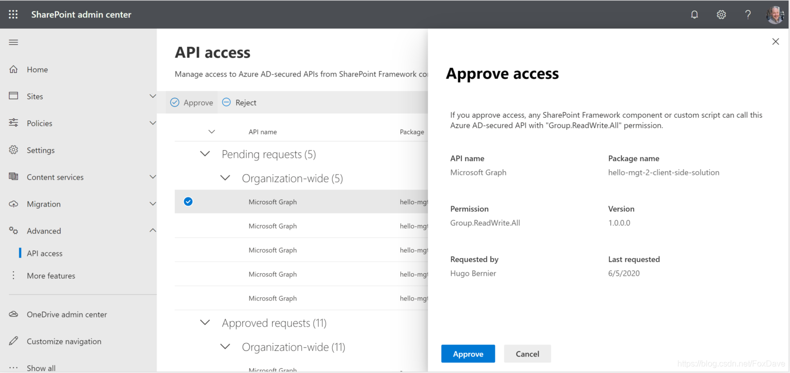Open the user profile picture
790x373 pixels.
775,14
